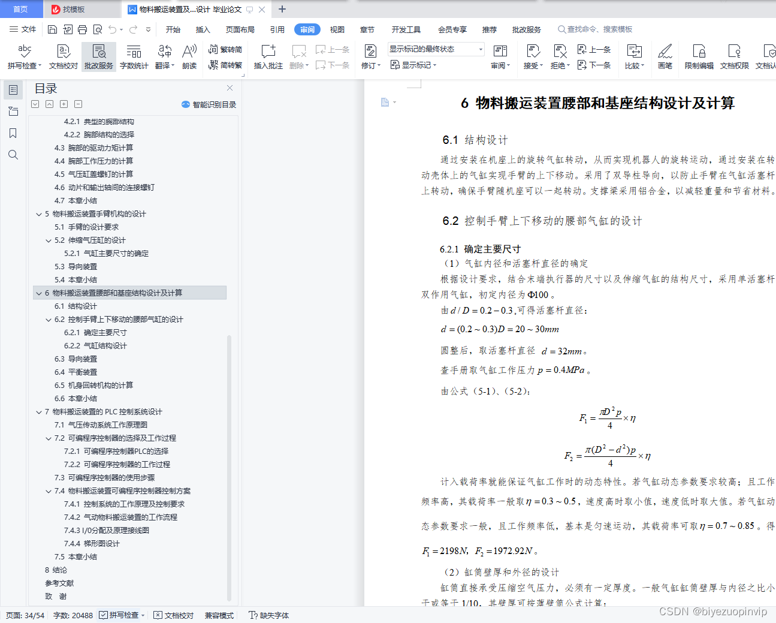Screen dimensions: 776x623
Task: Collapse section 5.2 伸缩气压缸的设计
Action: coord(49,240)
